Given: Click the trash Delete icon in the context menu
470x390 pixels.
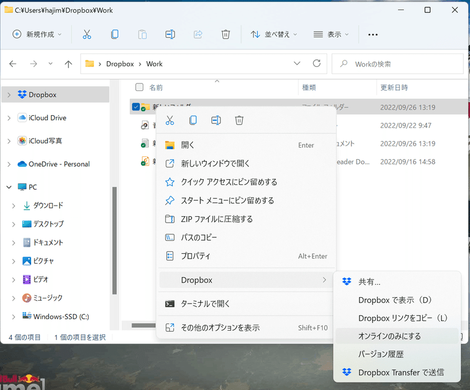Looking at the screenshot, I should pyautogui.click(x=239, y=120).
